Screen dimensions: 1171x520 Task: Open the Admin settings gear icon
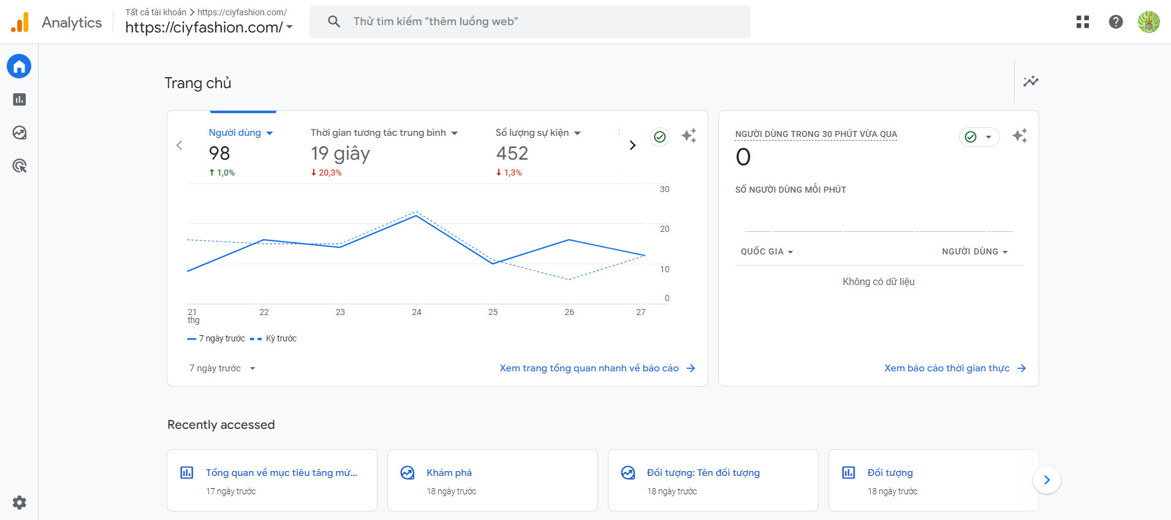click(x=19, y=502)
